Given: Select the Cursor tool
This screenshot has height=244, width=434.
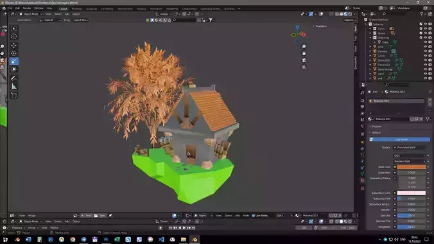Looking at the screenshot, I should pos(14,37).
